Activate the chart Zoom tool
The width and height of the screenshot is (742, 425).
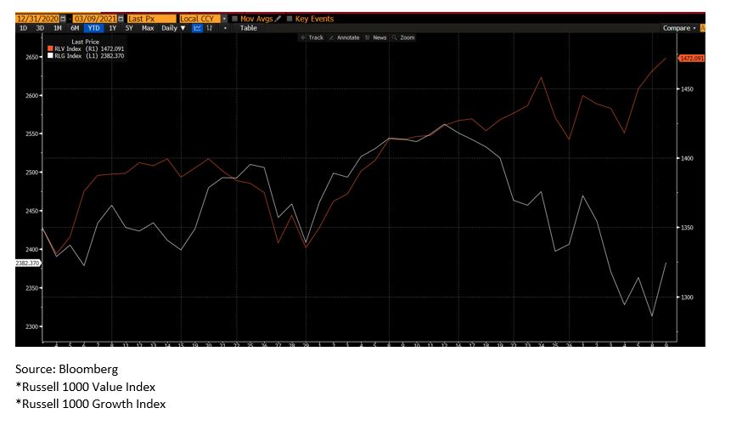click(403, 37)
